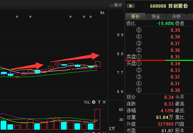Open VOL indicator settings gear
Screen dimensions: 193x133
pyautogui.click(x=93, y=102)
